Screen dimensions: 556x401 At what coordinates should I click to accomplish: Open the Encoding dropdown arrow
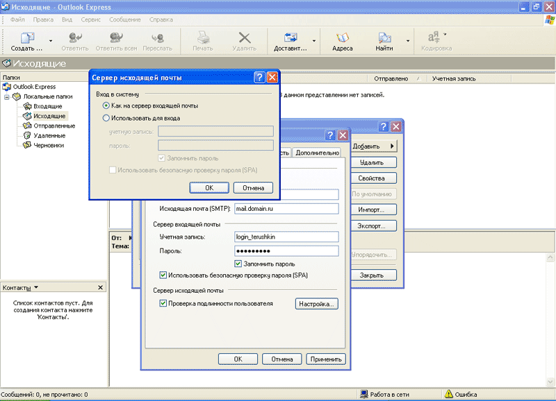click(445, 34)
